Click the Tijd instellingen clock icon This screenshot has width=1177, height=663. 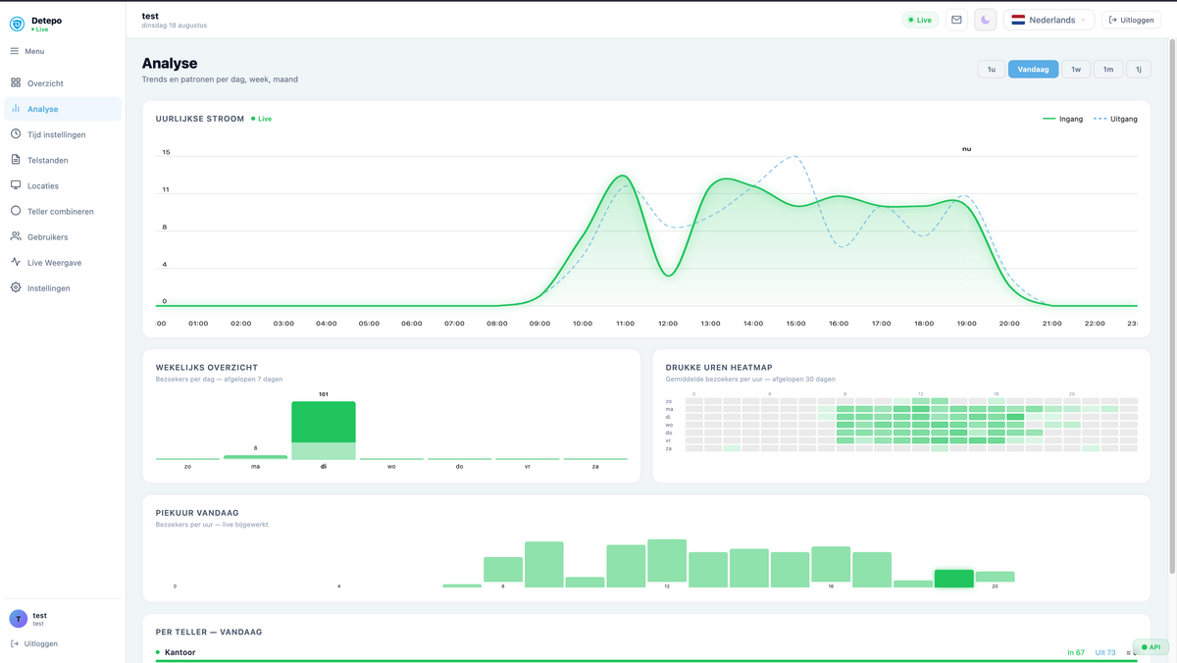tap(16, 134)
